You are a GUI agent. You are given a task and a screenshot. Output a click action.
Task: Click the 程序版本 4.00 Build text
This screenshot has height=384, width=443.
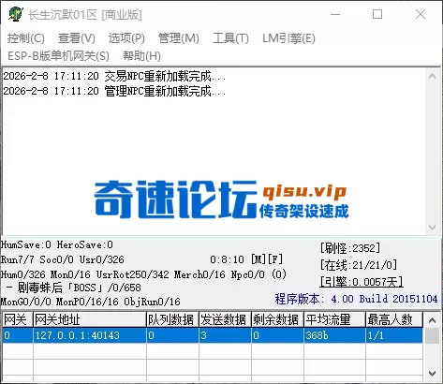[356, 299]
